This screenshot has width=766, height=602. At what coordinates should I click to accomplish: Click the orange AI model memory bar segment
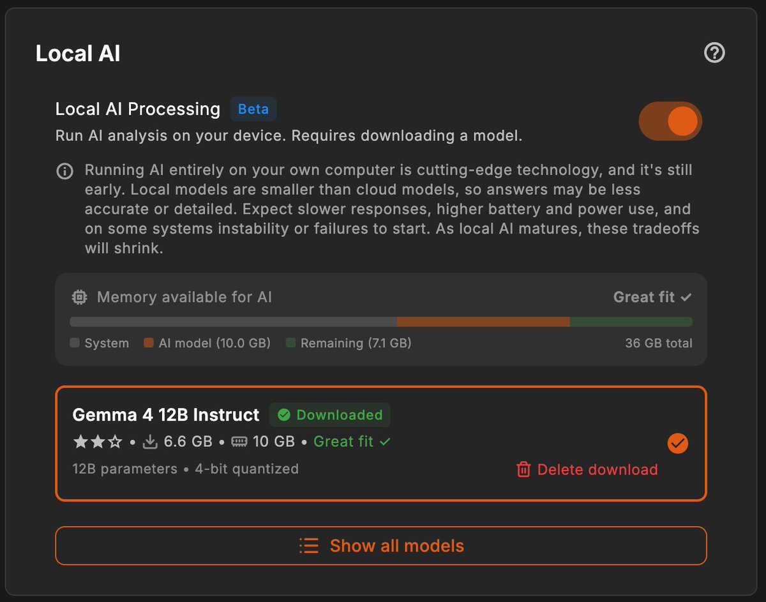[483, 322]
